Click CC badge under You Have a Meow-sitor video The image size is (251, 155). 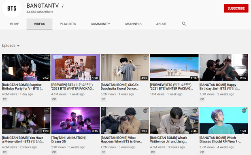(x=4, y=152)
